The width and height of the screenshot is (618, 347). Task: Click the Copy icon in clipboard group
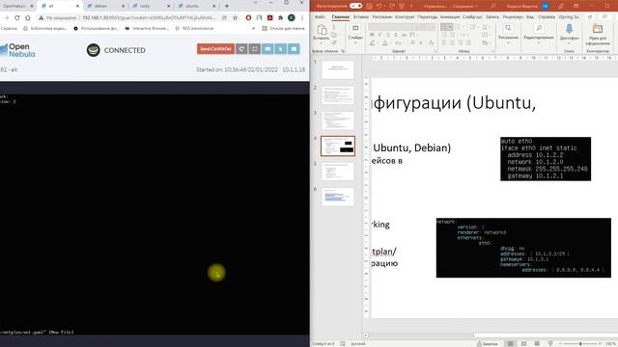[334, 35]
